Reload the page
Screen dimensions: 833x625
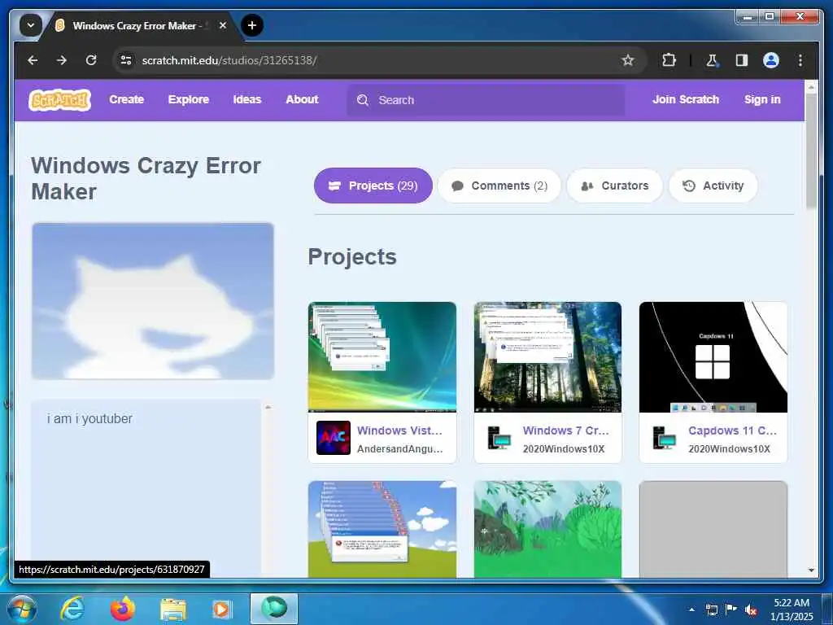91,60
